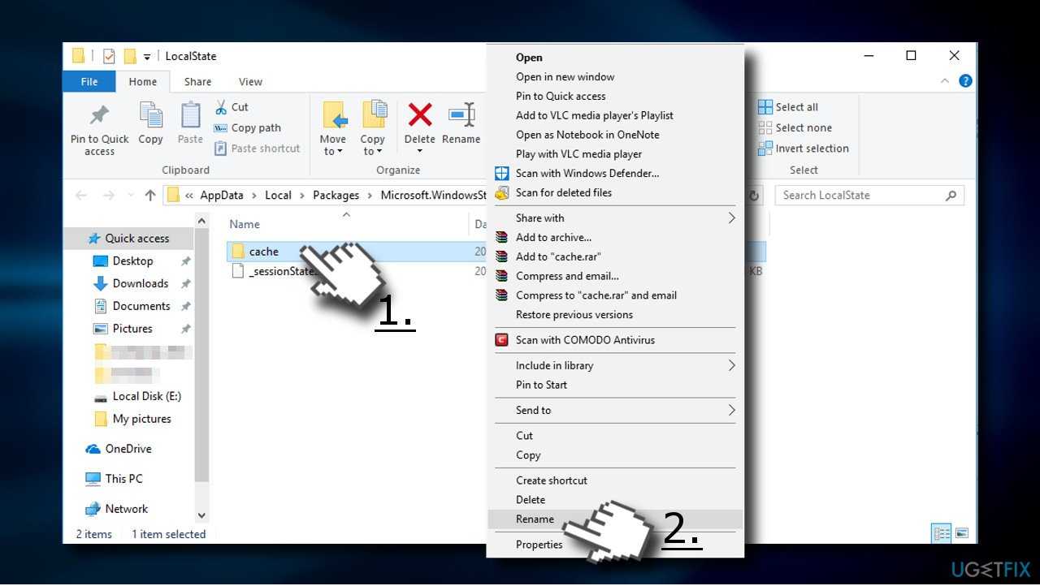The image size is (1040, 586).
Task: Switch to large icons view in status bar
Action: [962, 533]
